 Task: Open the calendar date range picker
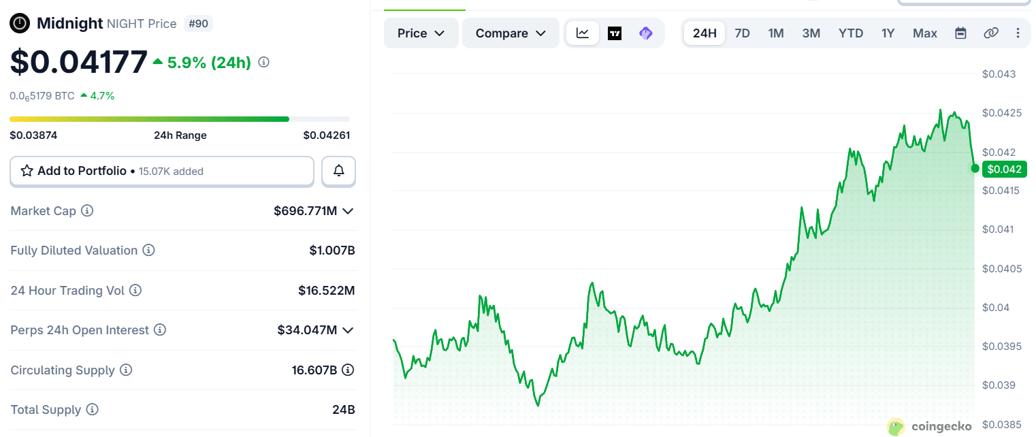(x=960, y=33)
